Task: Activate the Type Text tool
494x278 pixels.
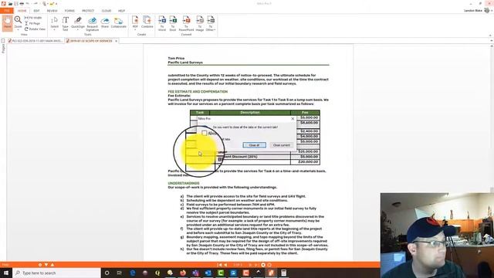Action: click(x=65, y=23)
